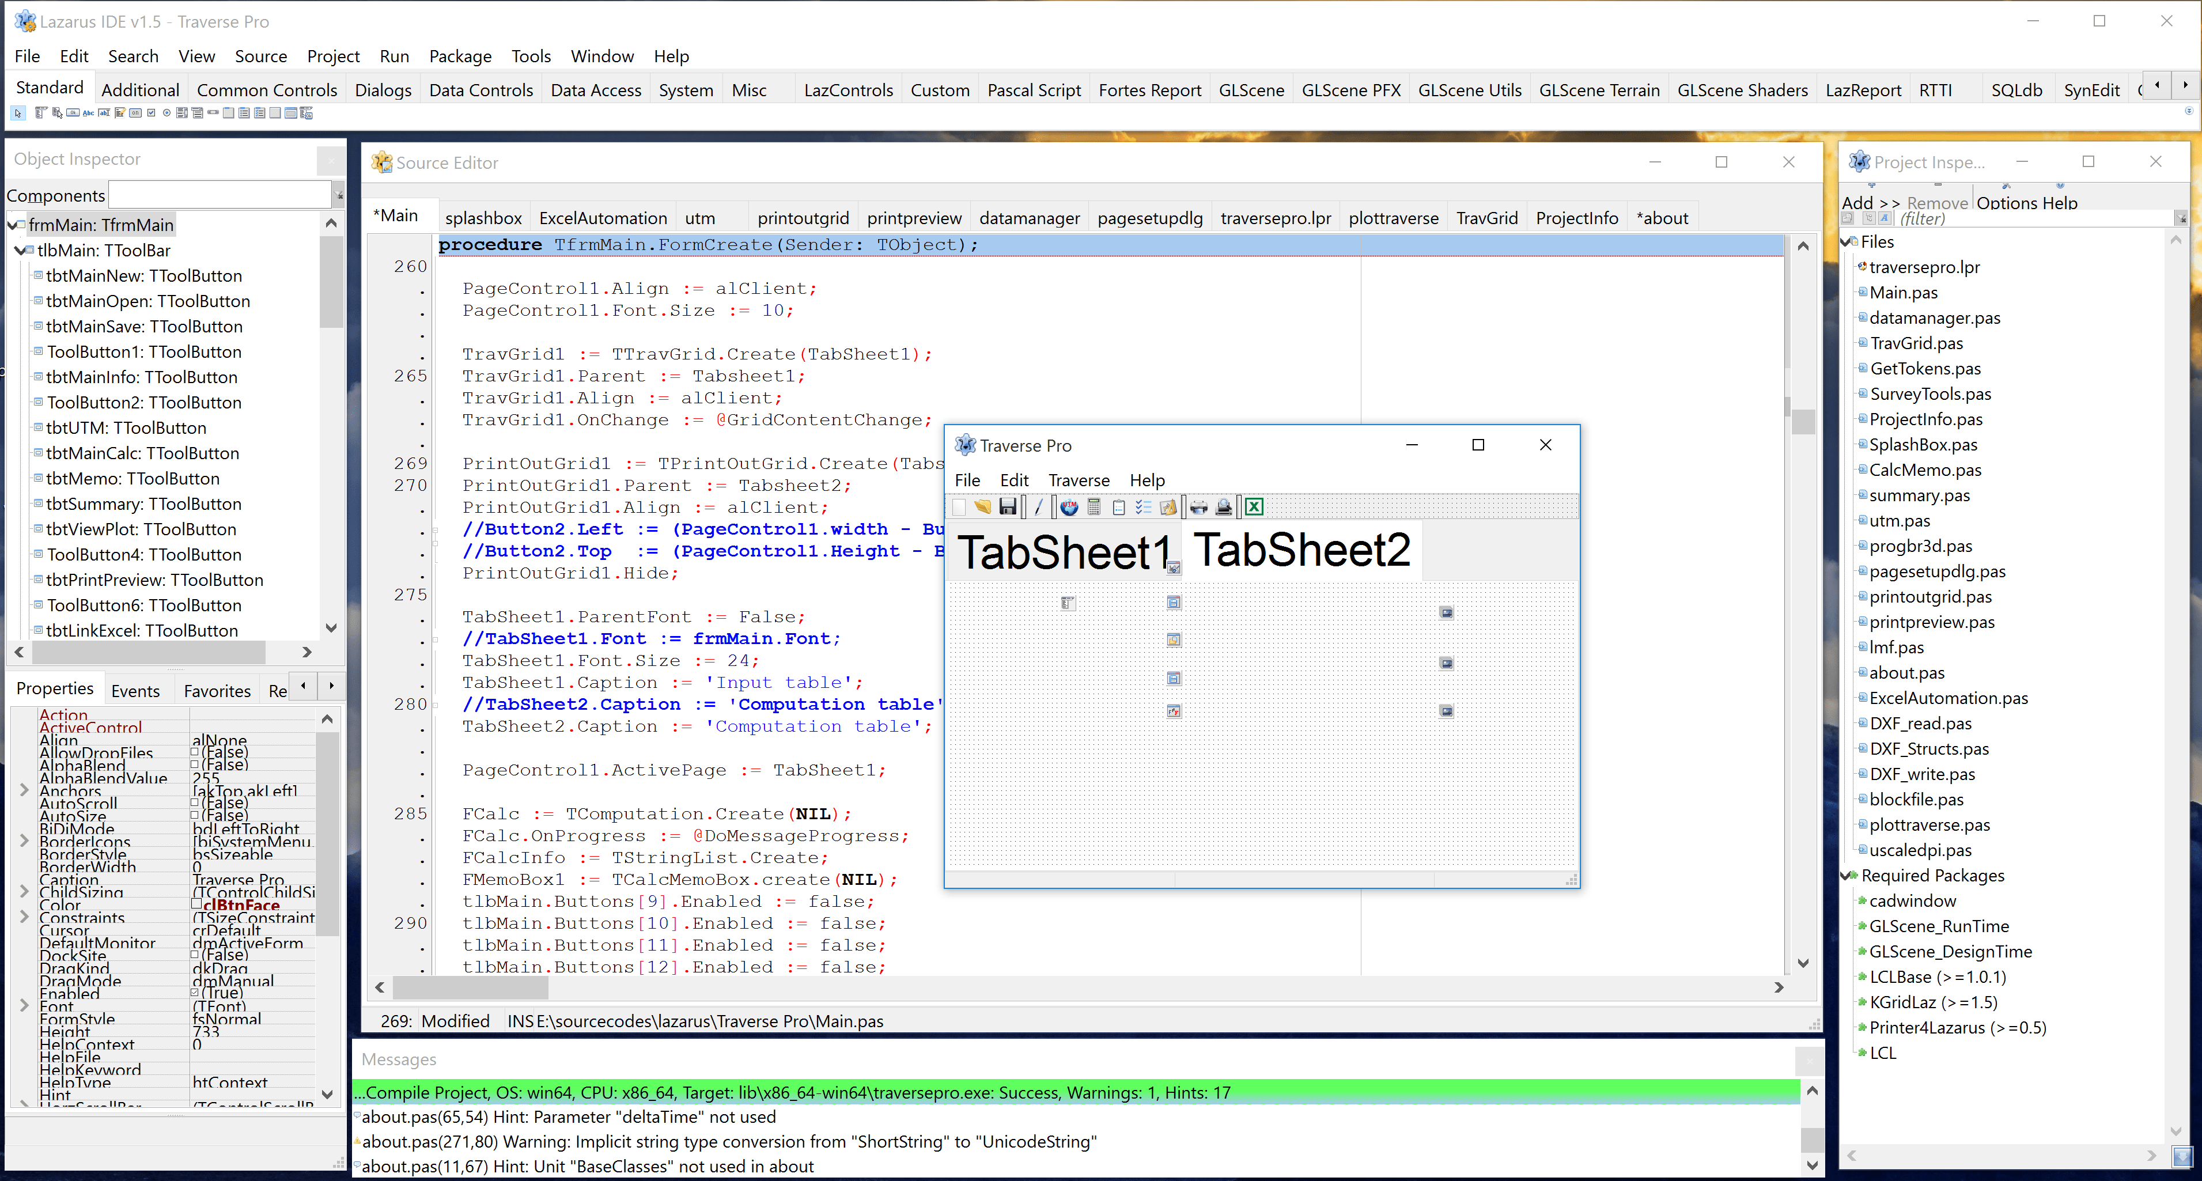Click the Components filter input field

220,195
